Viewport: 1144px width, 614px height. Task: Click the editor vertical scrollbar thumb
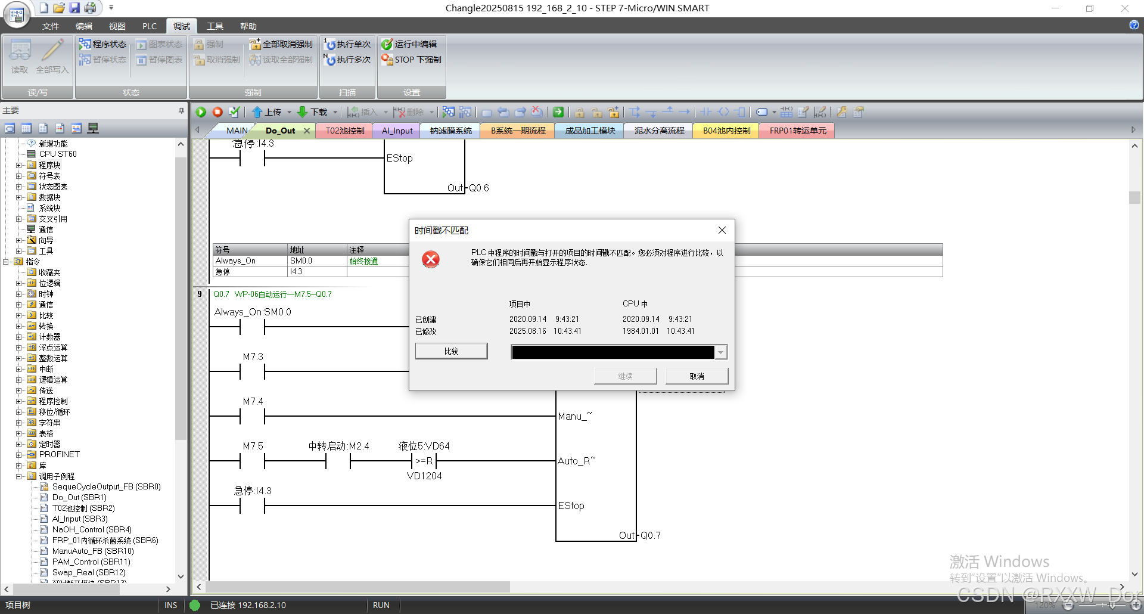click(1134, 197)
